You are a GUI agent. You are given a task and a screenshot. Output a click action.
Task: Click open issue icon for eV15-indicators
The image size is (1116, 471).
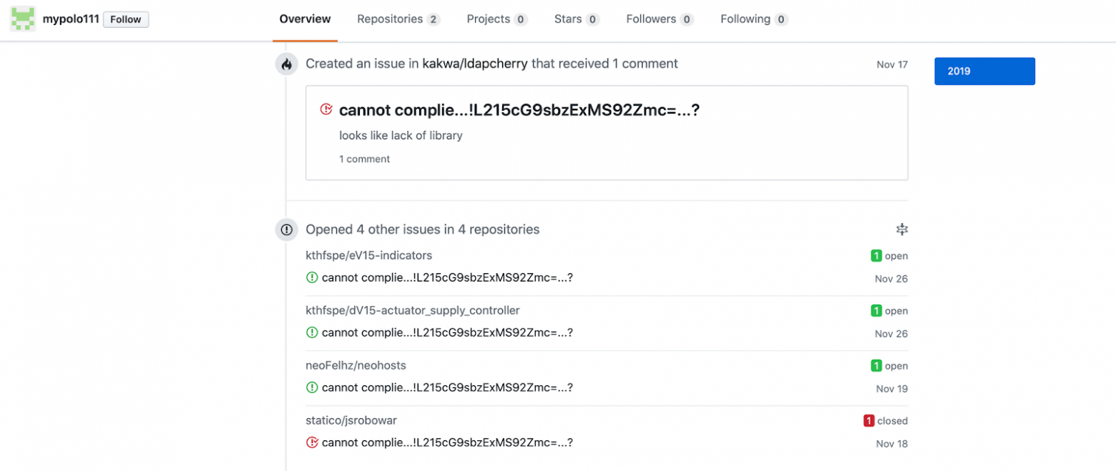(x=312, y=278)
